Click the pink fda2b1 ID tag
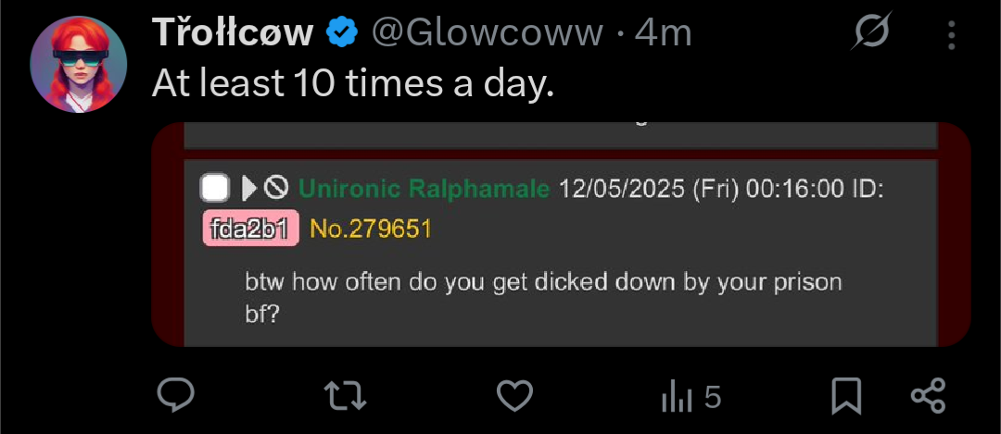The width and height of the screenshot is (1001, 434). pos(250,229)
